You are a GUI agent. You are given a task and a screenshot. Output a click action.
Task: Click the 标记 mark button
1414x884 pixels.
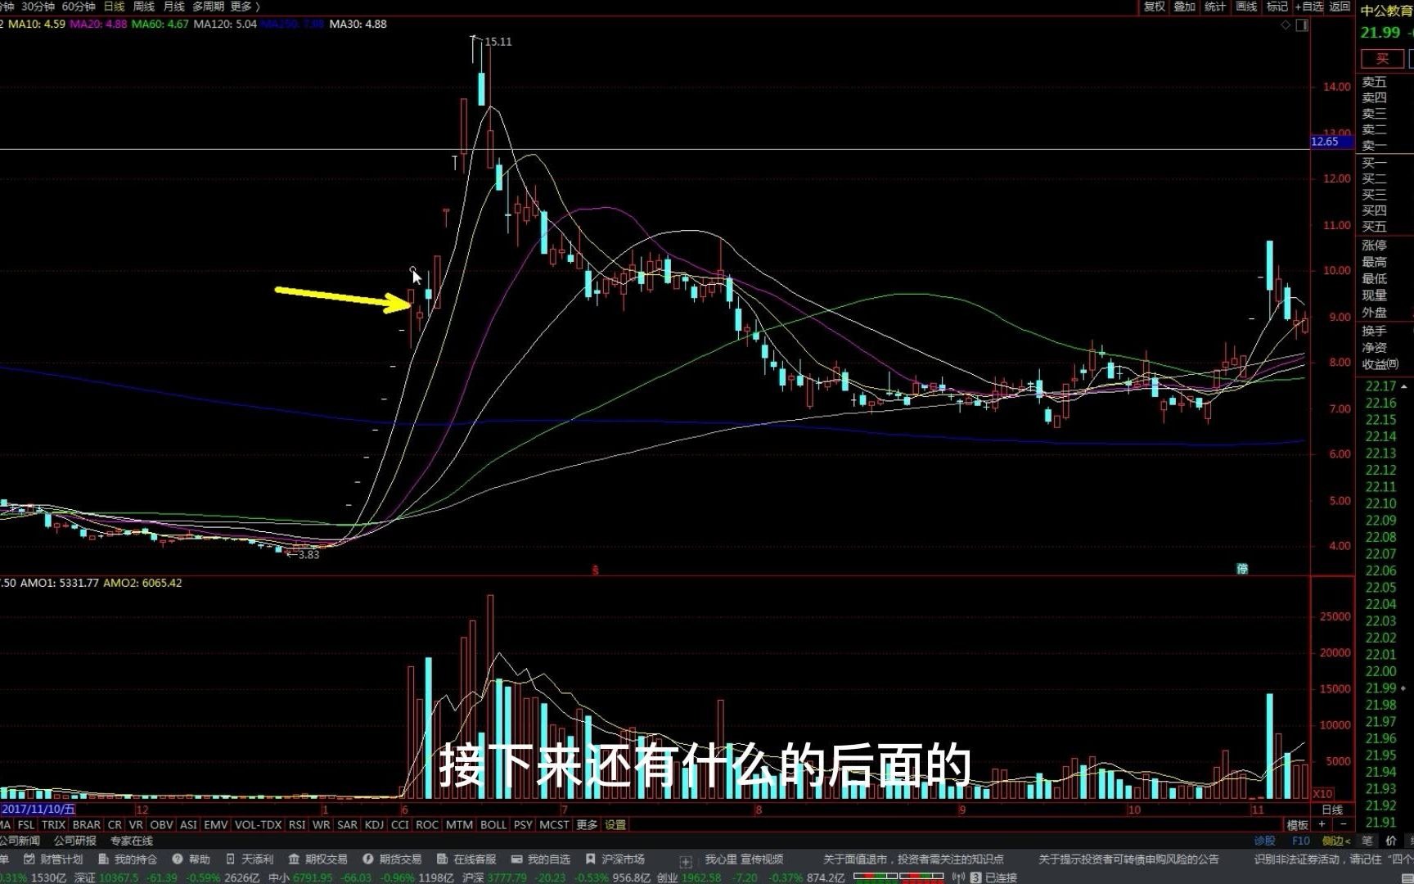coord(1277,7)
